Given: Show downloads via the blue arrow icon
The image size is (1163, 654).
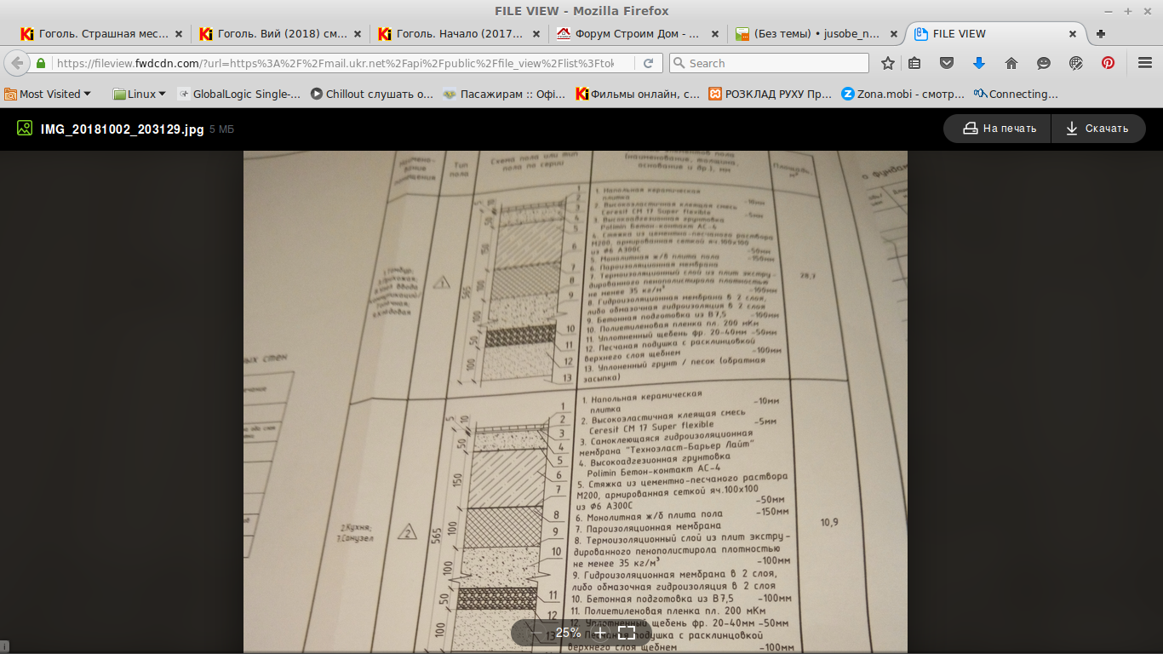Looking at the screenshot, I should 978,63.
